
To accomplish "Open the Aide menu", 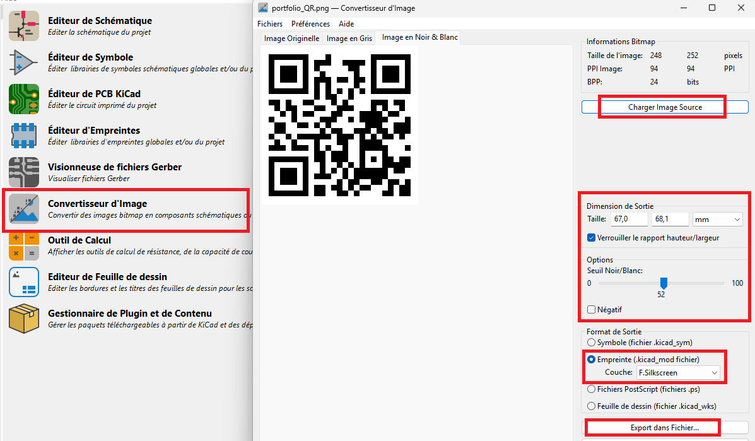I will click(x=346, y=23).
